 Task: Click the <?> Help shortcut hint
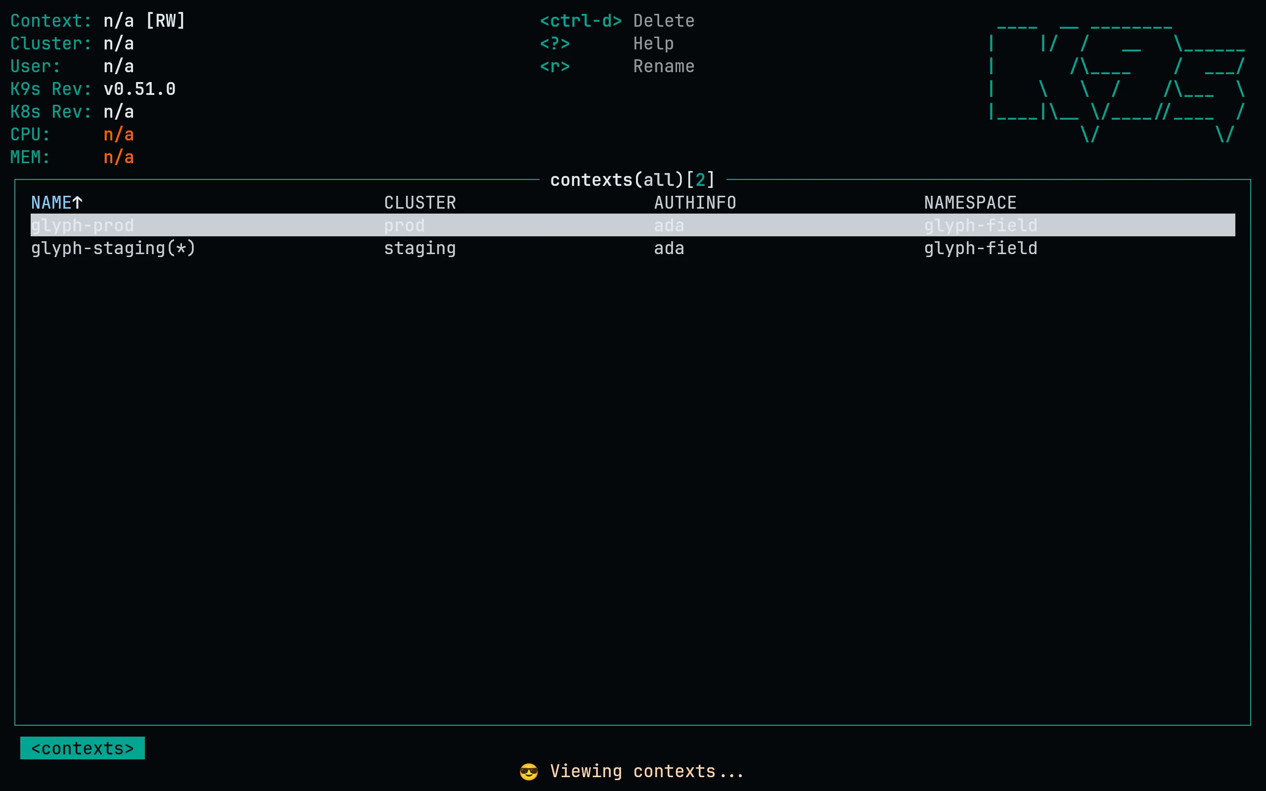pos(607,44)
